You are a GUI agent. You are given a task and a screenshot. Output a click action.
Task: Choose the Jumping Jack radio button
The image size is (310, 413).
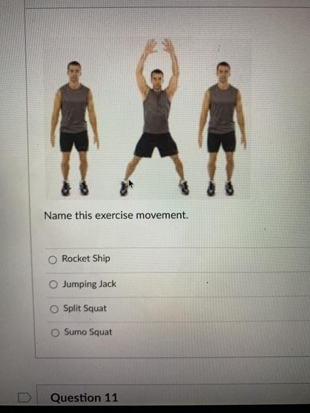pyautogui.click(x=53, y=284)
